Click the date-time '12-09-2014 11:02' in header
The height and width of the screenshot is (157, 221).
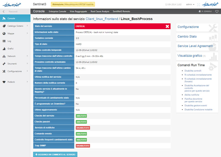tap(173, 4)
